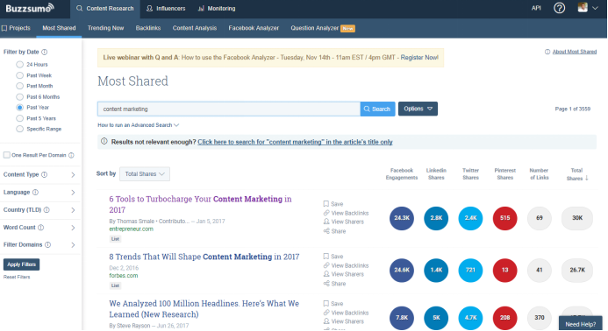Open the Backlinks tab
This screenshot has height=331, width=608.
coord(148,28)
